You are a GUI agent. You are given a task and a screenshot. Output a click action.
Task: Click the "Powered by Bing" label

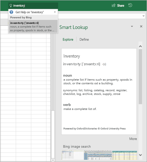click(x=21, y=18)
